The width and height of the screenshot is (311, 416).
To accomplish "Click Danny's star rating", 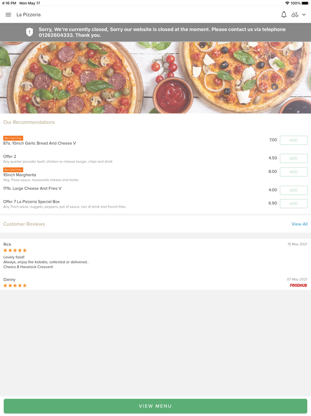I will [x=15, y=285].
